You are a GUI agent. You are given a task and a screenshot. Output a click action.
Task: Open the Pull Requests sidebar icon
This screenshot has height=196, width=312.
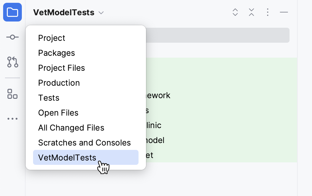(x=12, y=62)
